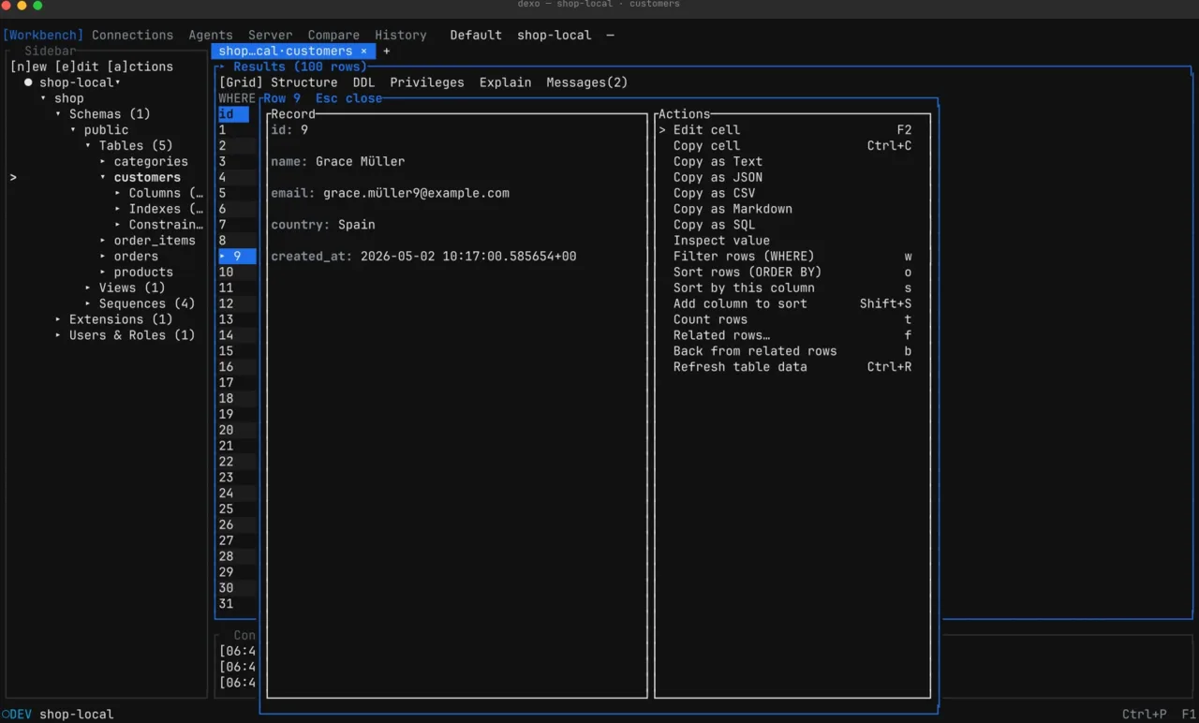Switch to the Structure tab
Image resolution: width=1199 pixels, height=723 pixels.
point(303,82)
